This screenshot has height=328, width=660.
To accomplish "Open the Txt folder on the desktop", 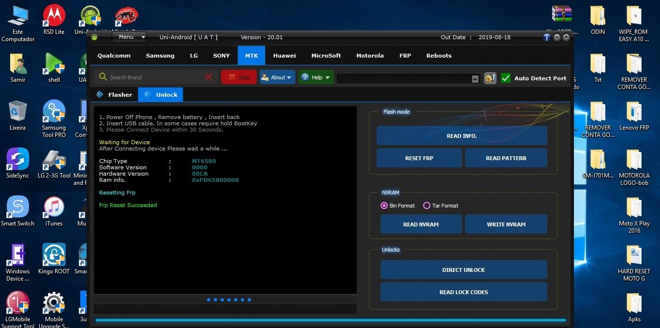I will tap(598, 68).
